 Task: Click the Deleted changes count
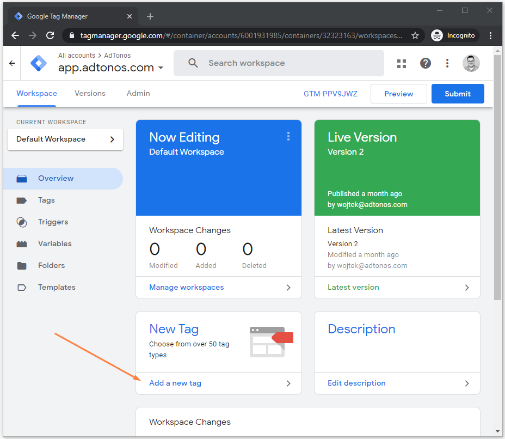click(248, 249)
